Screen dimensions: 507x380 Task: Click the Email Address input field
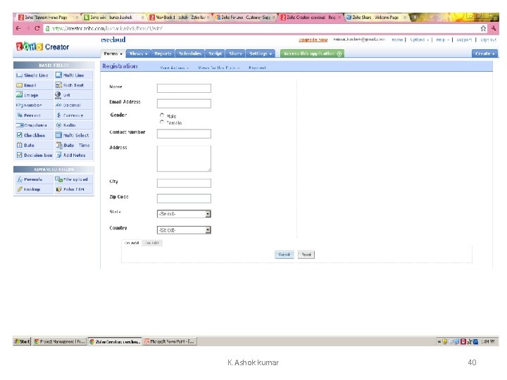point(184,103)
